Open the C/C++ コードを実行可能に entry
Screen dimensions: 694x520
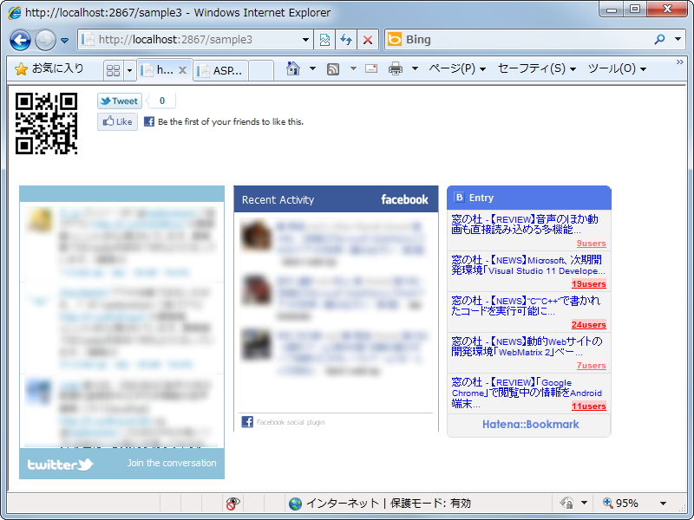tap(526, 306)
